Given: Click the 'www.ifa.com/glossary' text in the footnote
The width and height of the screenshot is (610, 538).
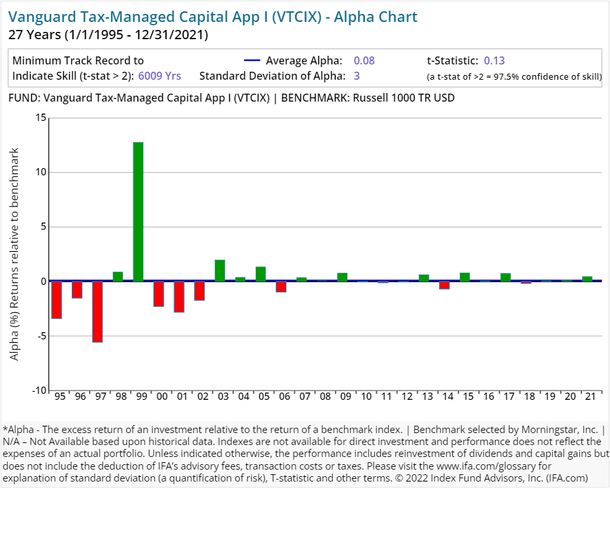Looking at the screenshot, I should [486, 466].
